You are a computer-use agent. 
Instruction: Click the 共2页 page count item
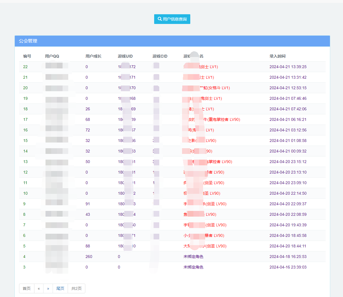(77, 288)
